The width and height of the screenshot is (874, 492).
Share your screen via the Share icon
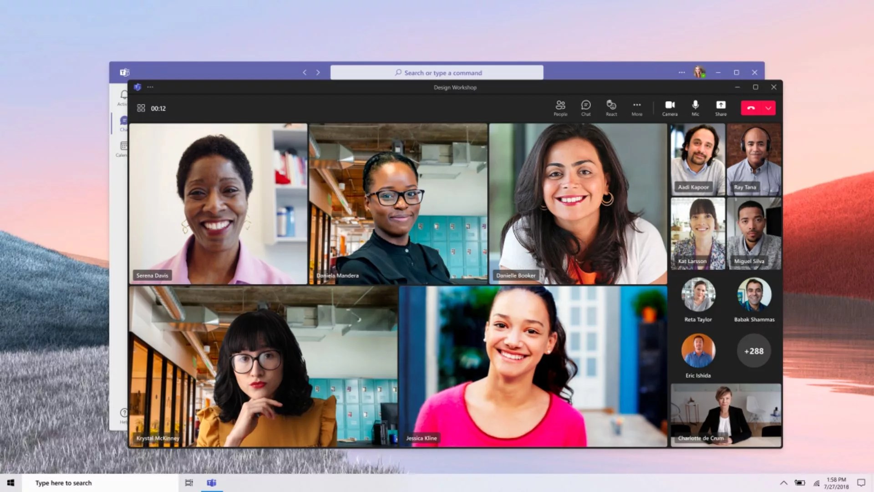coord(721,108)
